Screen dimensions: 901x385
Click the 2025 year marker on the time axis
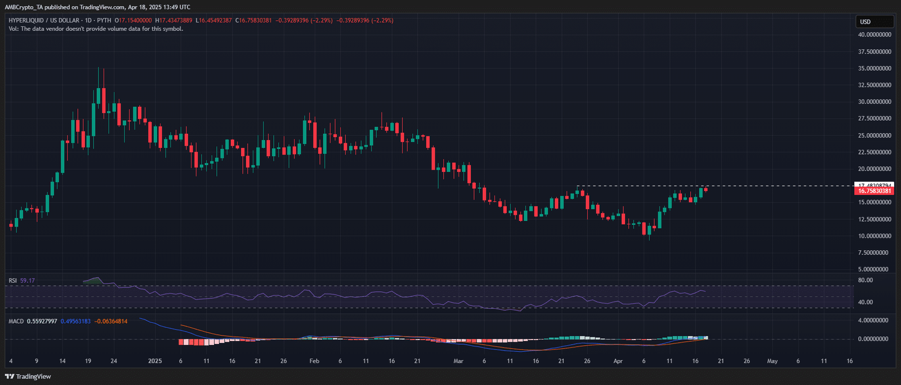[155, 361]
